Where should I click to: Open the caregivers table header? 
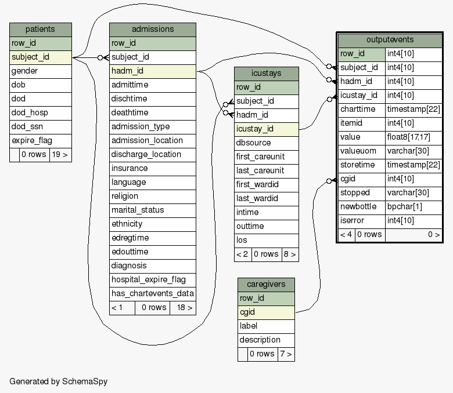coord(266,285)
